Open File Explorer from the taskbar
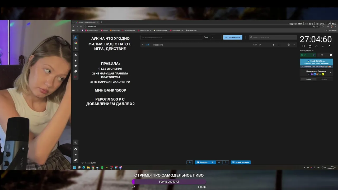Screen dimensions: 338x190 pos(88,168)
